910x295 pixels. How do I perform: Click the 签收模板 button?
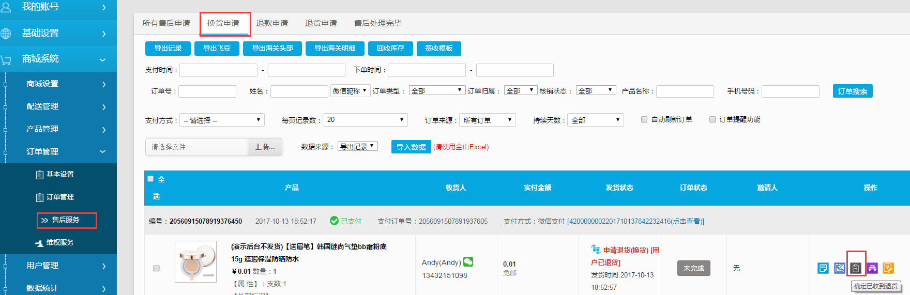point(439,49)
